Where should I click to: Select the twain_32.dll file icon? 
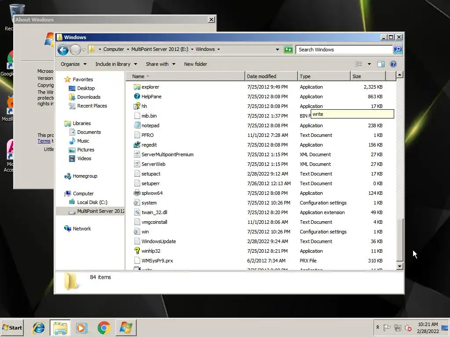(137, 212)
